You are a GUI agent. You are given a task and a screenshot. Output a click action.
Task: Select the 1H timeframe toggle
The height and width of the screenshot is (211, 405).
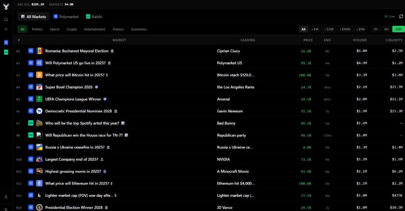click(375, 29)
